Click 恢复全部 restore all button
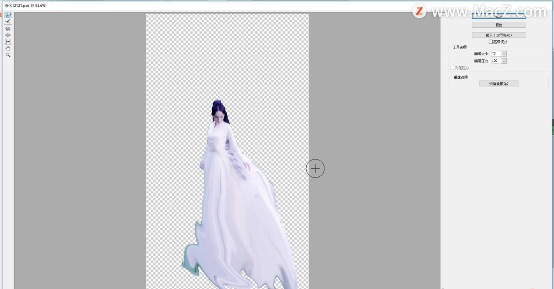554x289 pixels. (499, 83)
